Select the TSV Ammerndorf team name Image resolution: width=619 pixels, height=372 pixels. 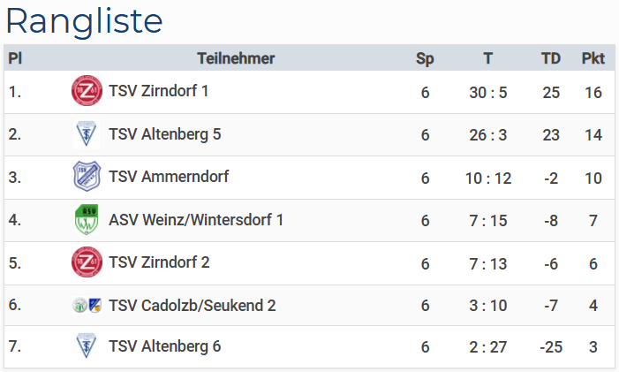pyautogui.click(x=169, y=177)
